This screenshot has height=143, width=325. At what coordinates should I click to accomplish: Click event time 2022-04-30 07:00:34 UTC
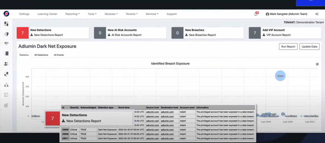[131, 130]
